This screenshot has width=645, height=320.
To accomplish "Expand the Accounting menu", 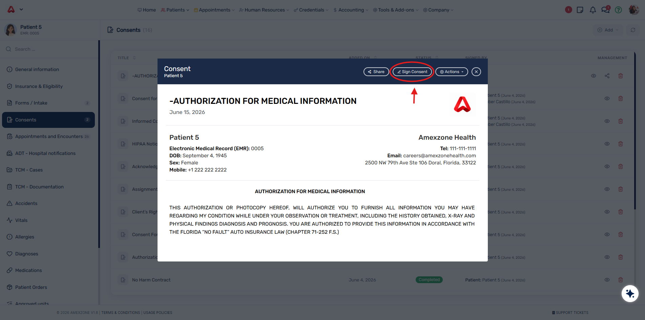I will 351,10.
